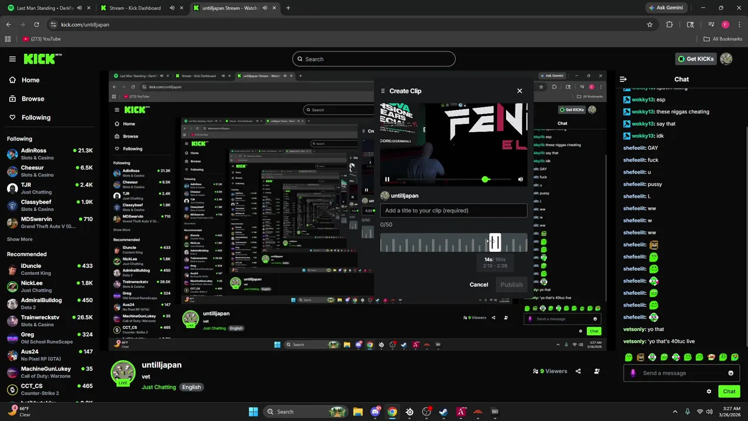
Task: Mute the Kick Dashboard tab audio
Action: coord(172,8)
